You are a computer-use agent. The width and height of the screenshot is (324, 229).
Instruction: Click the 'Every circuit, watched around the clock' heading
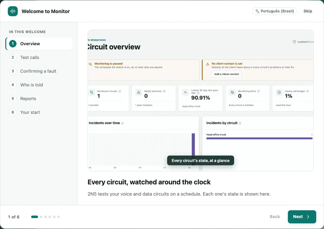pos(149,182)
